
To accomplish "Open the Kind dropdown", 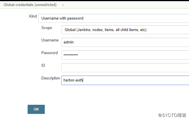I will tap(113, 18).
